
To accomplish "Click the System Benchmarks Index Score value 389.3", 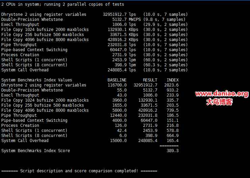I will 172,151.
